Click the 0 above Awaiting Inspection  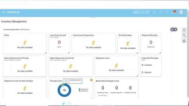(x=117, y=88)
